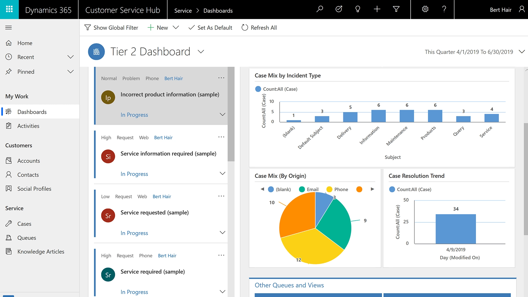The width and height of the screenshot is (528, 297).
Task: Click the search icon in the top bar
Action: pyautogui.click(x=320, y=9)
